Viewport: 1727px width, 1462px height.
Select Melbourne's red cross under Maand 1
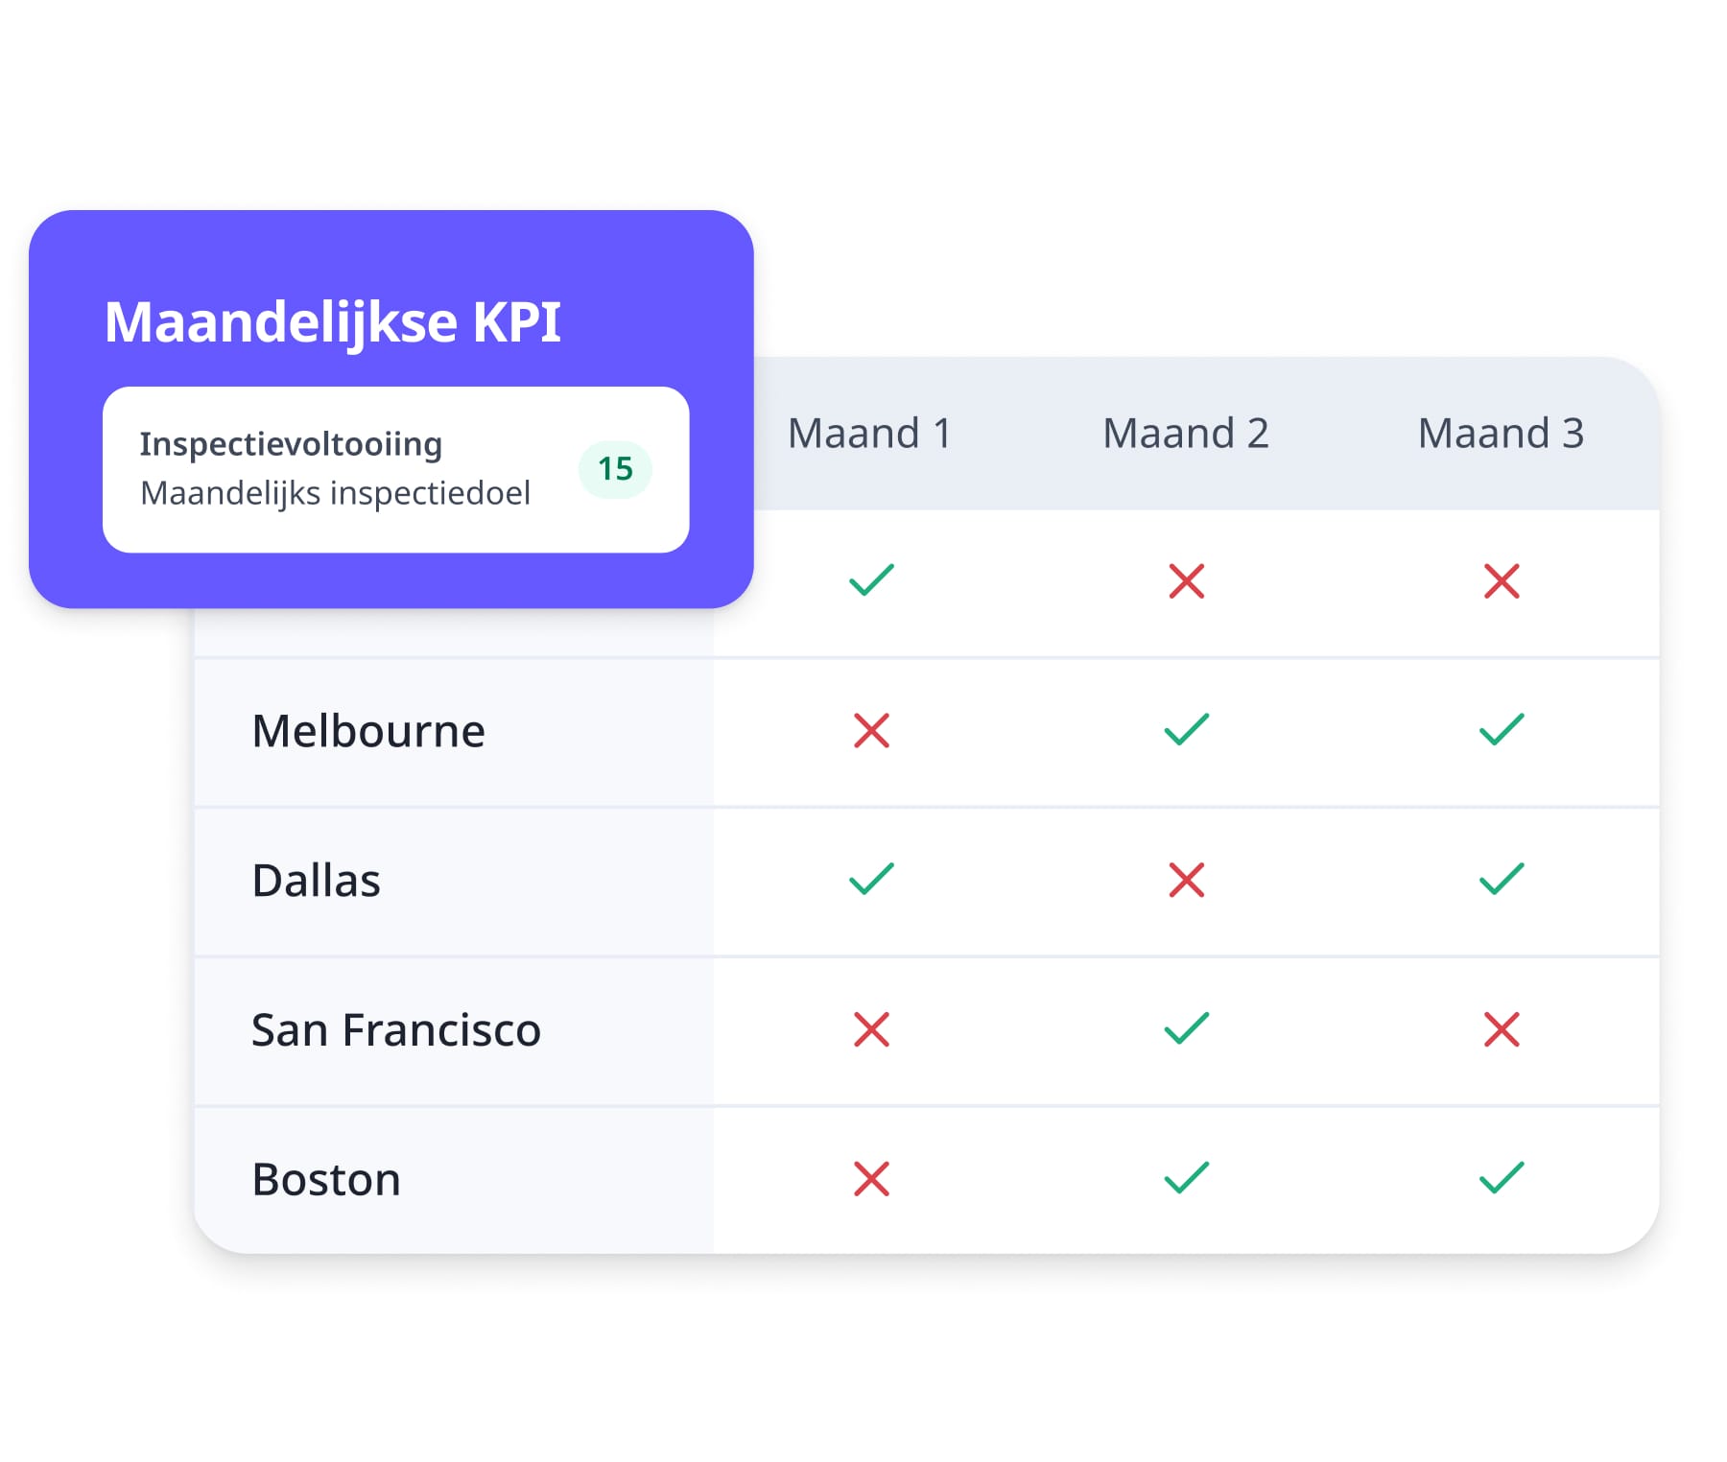pyautogui.click(x=871, y=731)
